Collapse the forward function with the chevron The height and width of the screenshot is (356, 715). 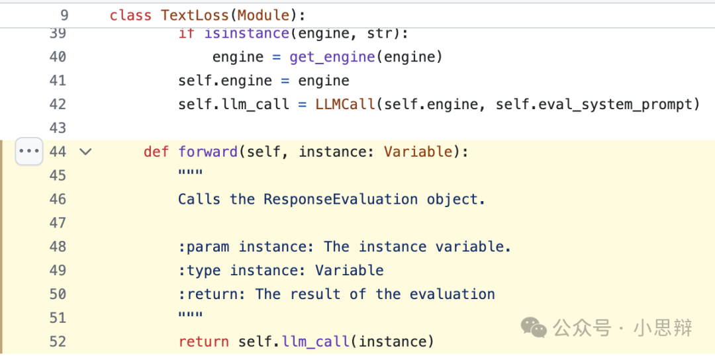pos(85,152)
